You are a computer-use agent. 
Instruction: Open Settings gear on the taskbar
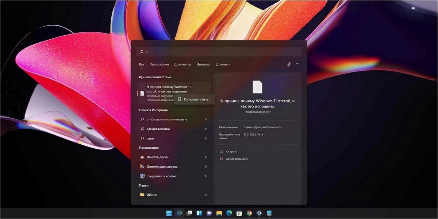click(259, 213)
